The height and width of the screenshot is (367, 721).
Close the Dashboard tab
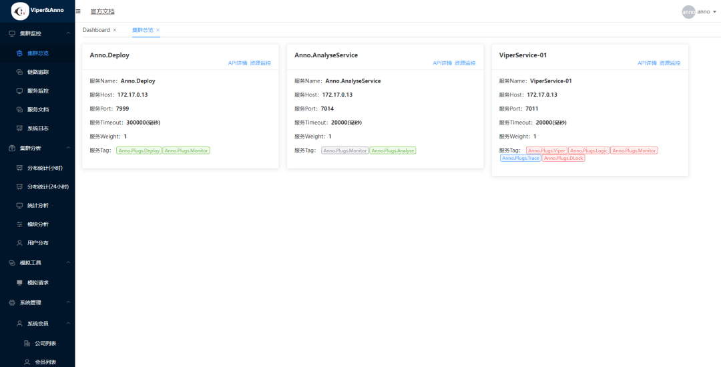(x=115, y=30)
